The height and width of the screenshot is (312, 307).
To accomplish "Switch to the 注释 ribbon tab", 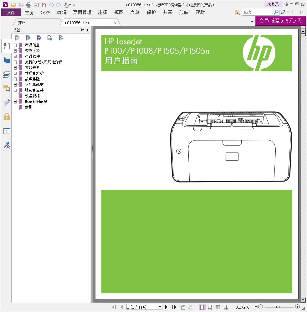I will pos(102,12).
